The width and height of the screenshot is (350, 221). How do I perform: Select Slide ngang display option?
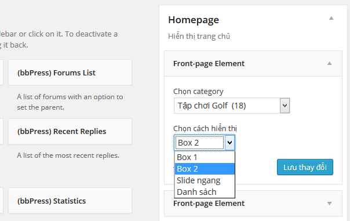(205, 180)
